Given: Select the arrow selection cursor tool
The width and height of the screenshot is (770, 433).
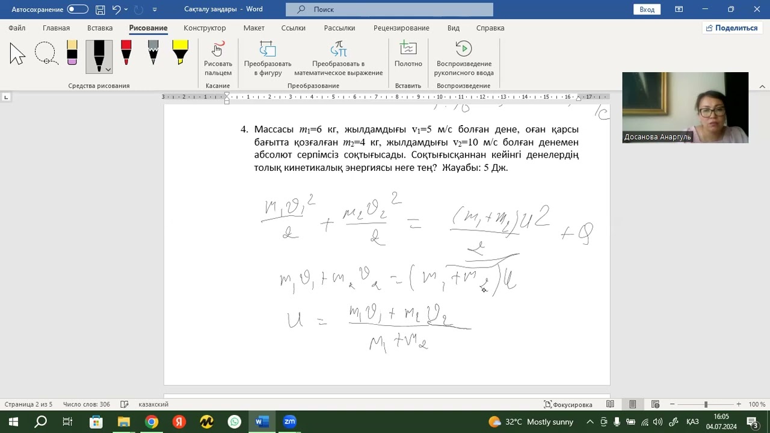Looking at the screenshot, I should (17, 54).
